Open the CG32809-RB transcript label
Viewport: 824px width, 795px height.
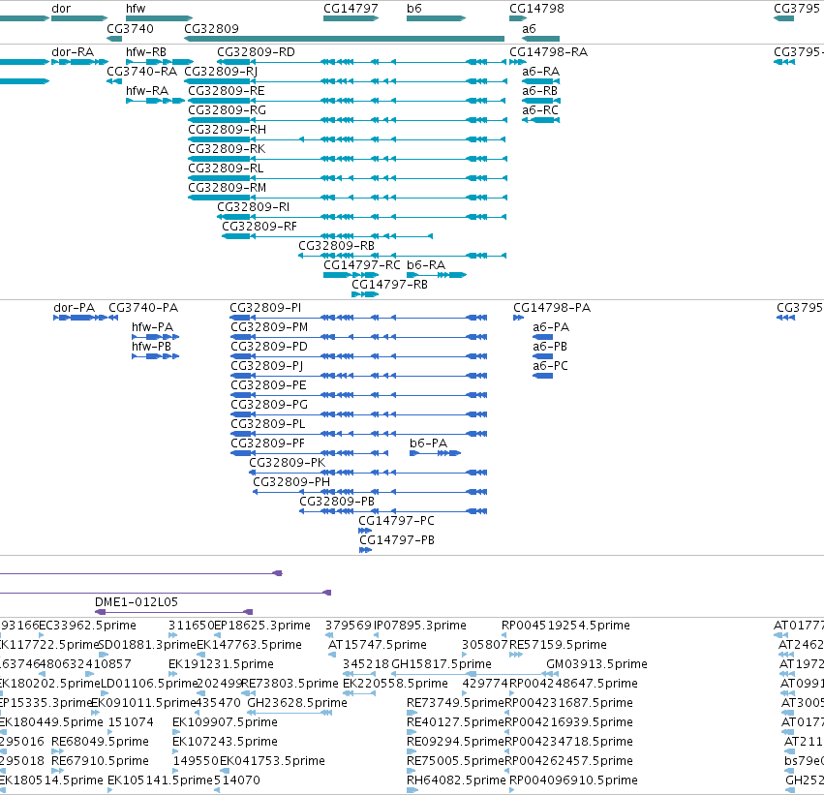(336, 246)
